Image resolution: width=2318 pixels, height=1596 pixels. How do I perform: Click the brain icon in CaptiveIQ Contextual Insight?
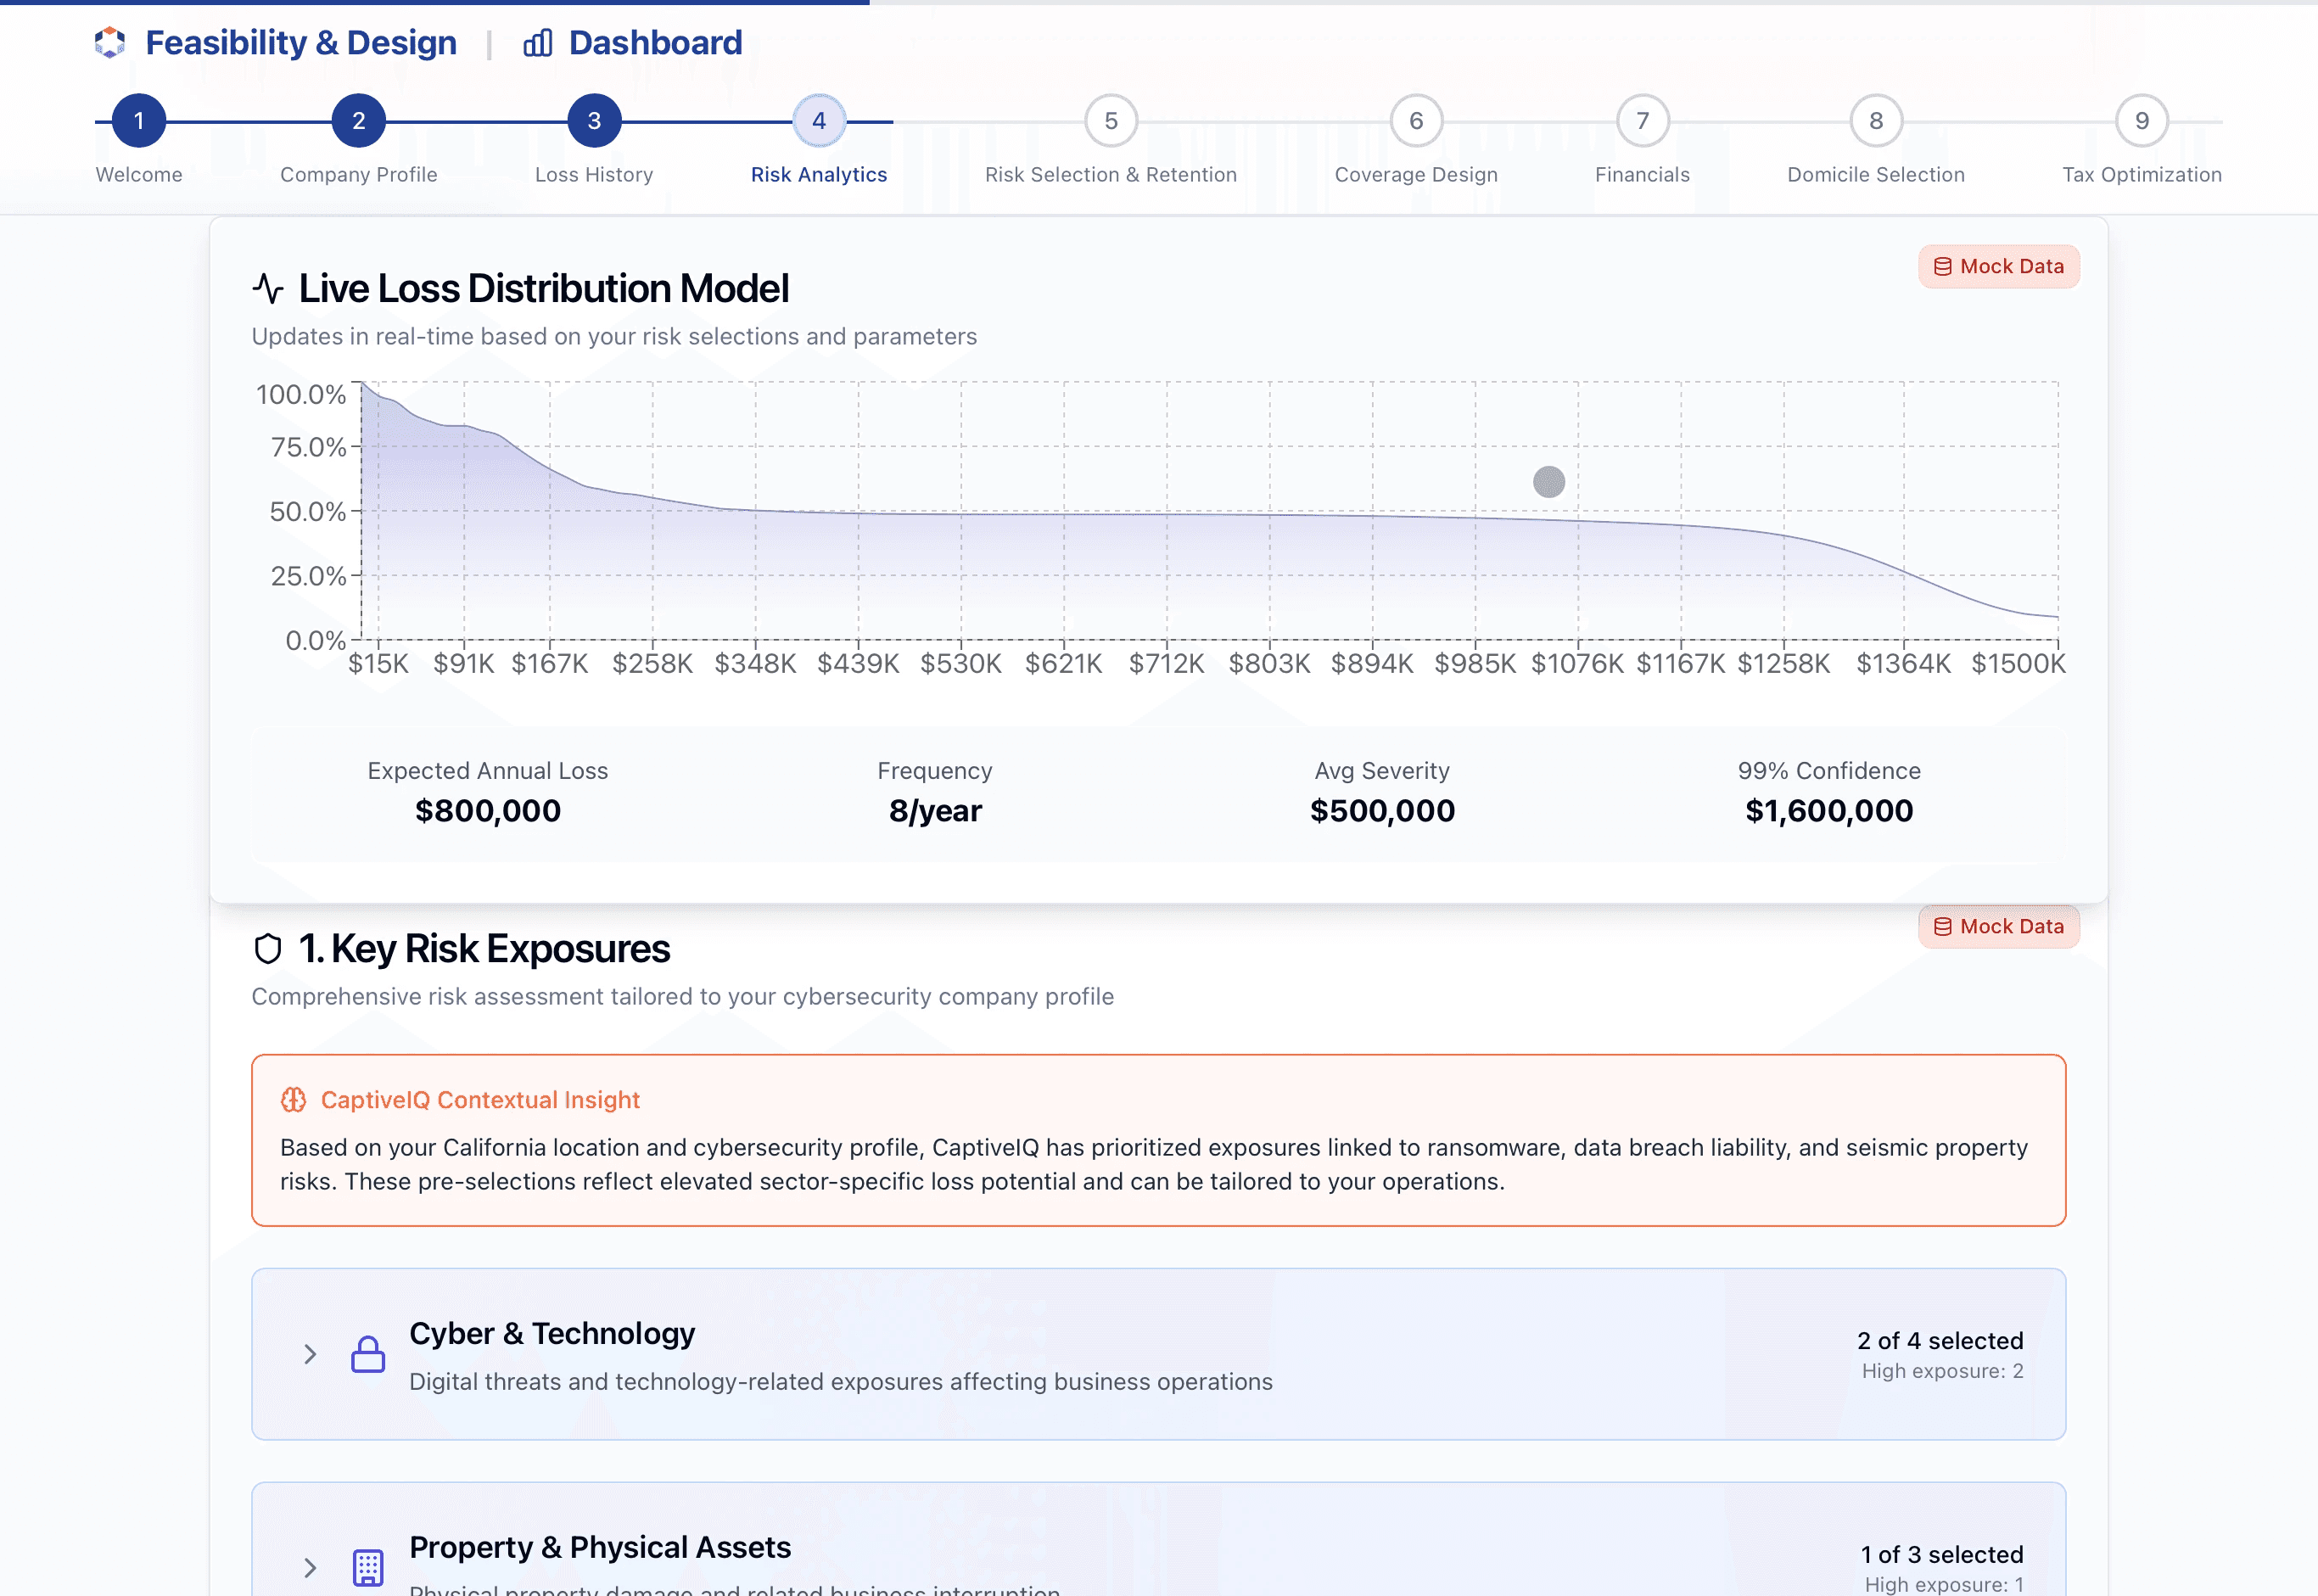[293, 1100]
